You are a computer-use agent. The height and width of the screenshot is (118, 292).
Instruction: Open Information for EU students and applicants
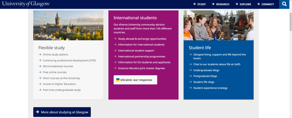(x=144, y=62)
